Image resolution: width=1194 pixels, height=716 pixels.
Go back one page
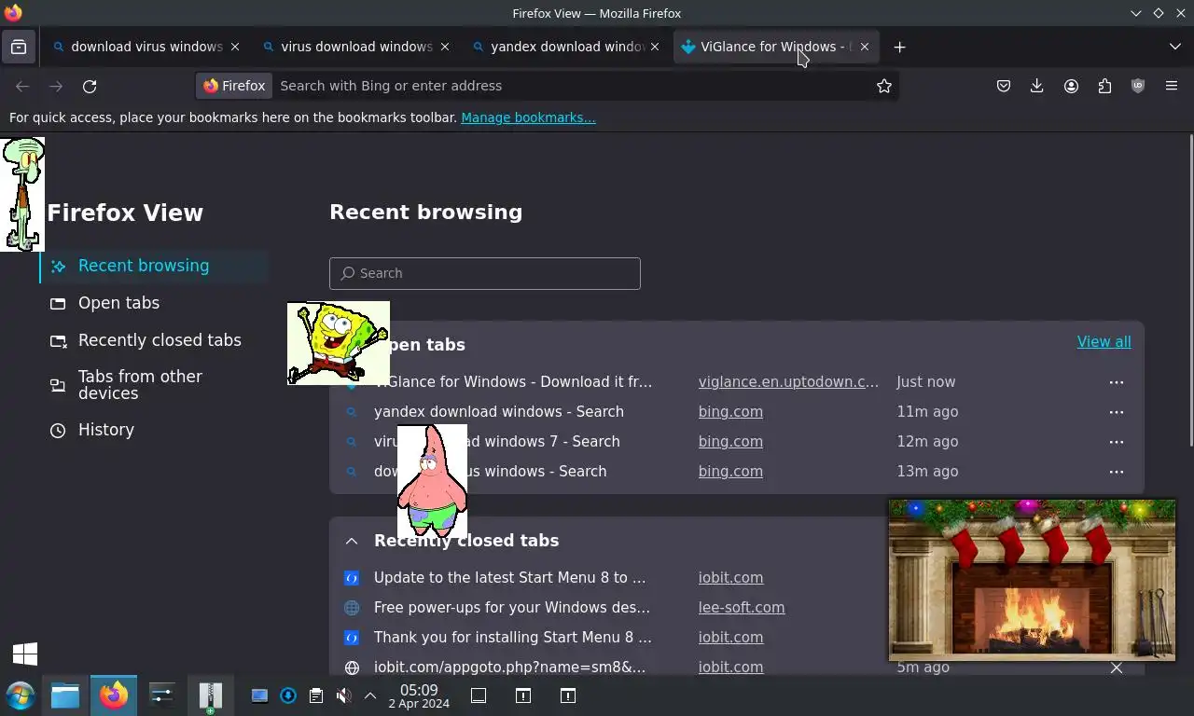click(x=22, y=86)
